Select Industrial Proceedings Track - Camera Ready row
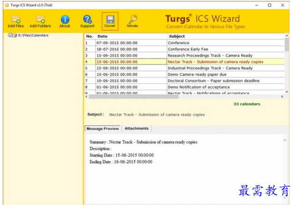Viewport: 294px width, 205px height. pos(184,68)
